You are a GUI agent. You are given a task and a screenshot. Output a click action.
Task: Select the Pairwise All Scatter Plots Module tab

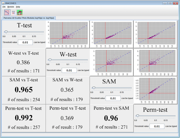click(29, 18)
